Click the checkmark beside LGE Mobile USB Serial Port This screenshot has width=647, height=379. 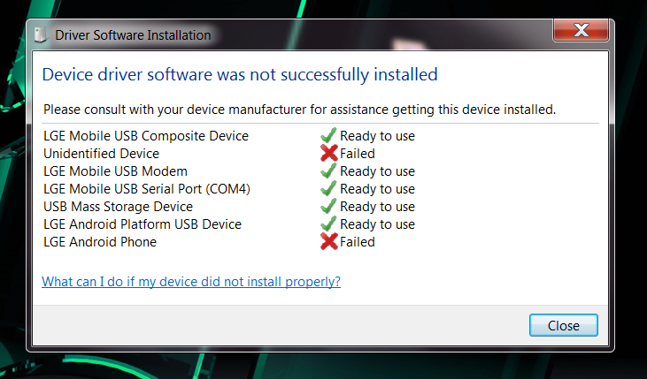coord(328,189)
